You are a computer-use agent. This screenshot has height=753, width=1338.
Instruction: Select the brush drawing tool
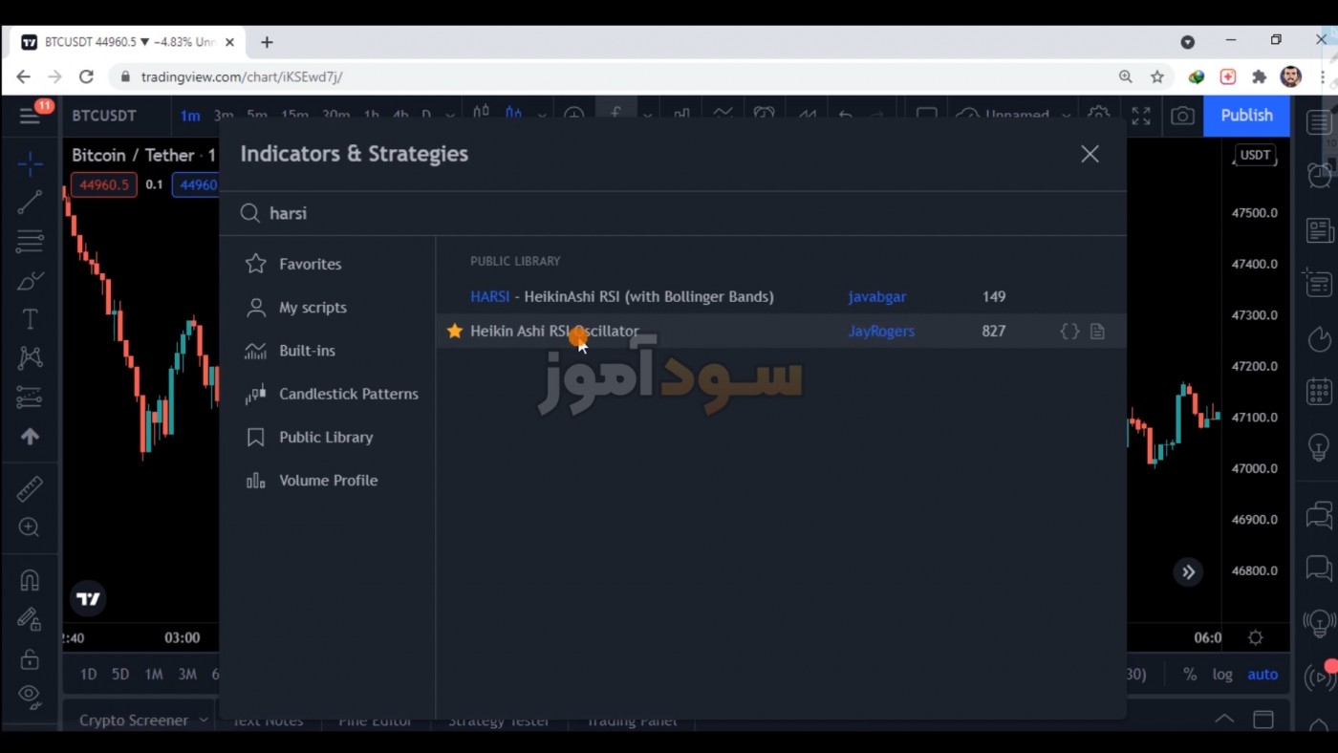[30, 281]
